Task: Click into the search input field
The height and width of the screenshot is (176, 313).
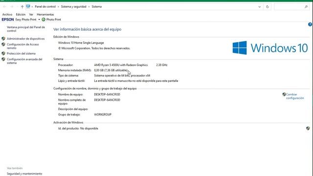Action: 289,6
